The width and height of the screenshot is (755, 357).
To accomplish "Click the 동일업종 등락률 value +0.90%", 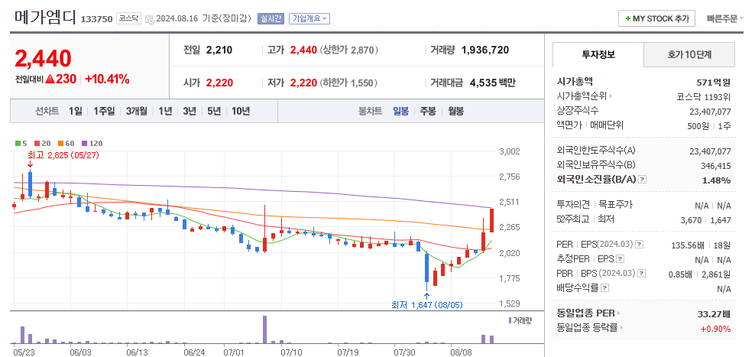I will click(x=715, y=329).
